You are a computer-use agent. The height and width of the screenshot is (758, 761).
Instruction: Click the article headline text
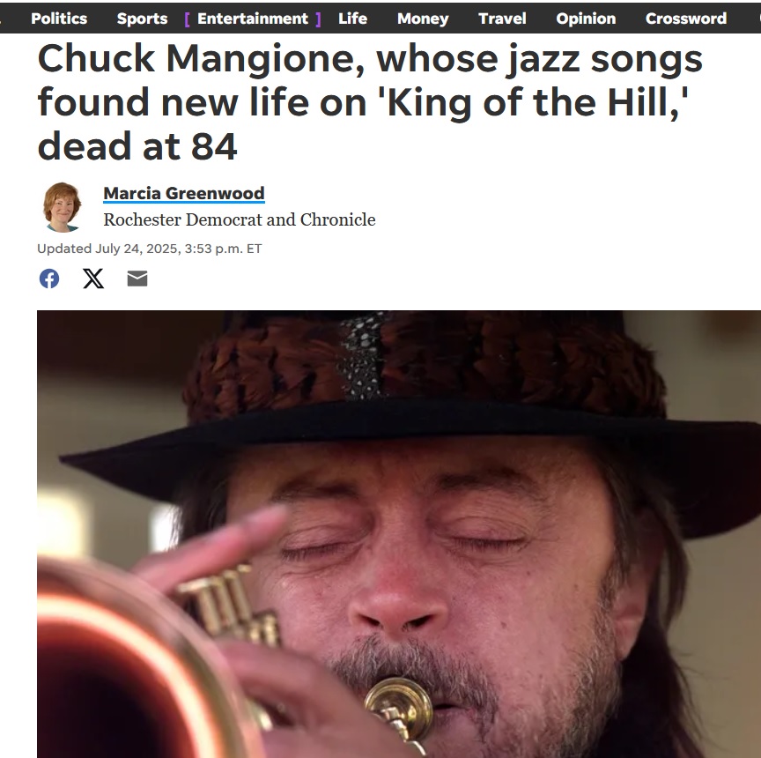(370, 101)
